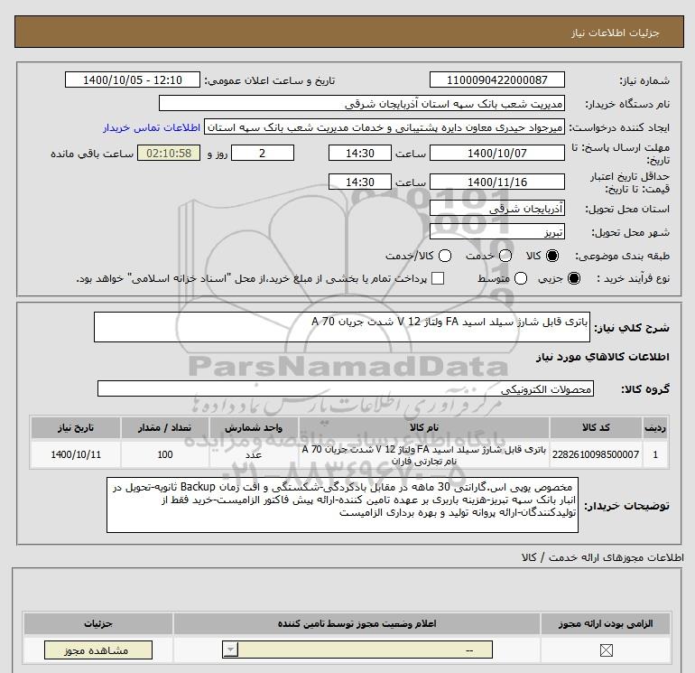Viewport: 695px width, 673px height.
Task: Select the جزیی purchase type radio
Action: tap(573, 278)
